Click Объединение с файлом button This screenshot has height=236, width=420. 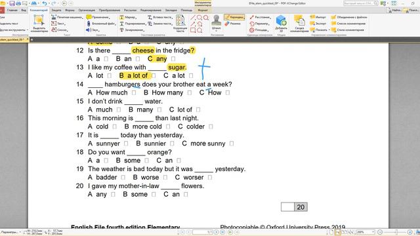pos(349,17)
